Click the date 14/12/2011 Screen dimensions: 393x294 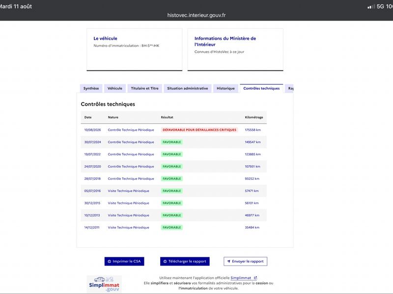[92, 227]
